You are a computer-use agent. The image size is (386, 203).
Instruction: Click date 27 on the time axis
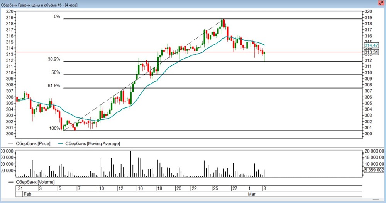pos(235,188)
